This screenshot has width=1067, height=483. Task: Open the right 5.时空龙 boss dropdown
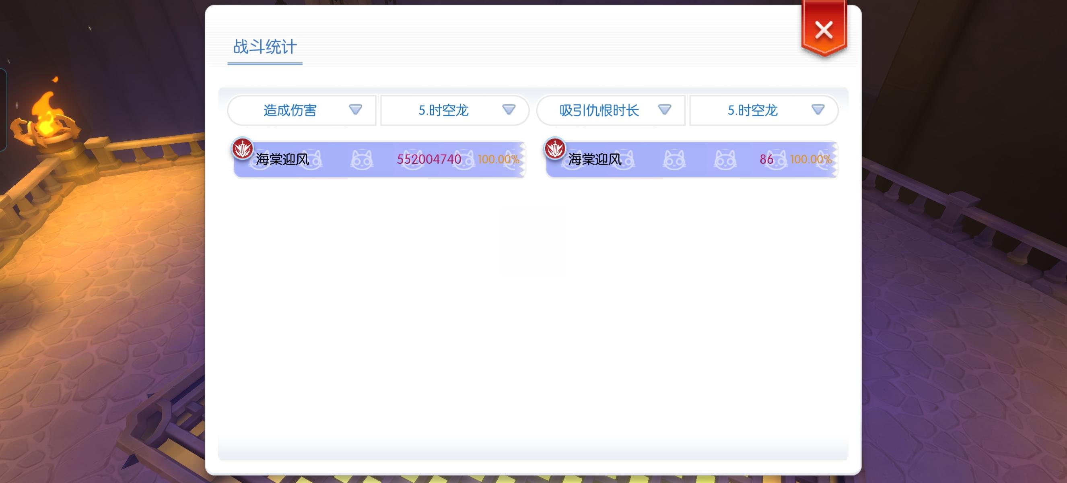tap(764, 110)
